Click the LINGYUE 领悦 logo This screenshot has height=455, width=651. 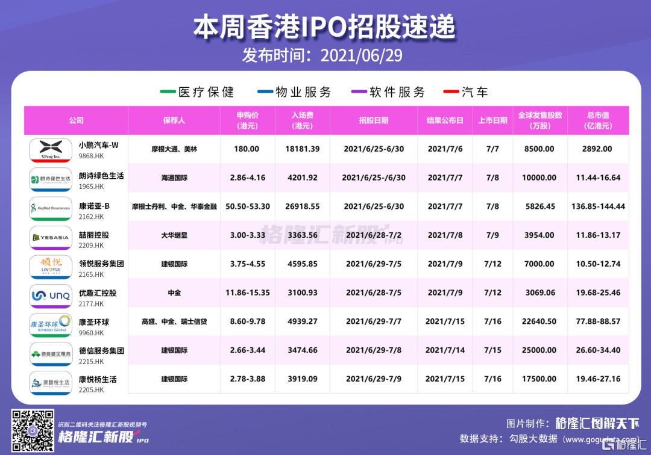[51, 265]
